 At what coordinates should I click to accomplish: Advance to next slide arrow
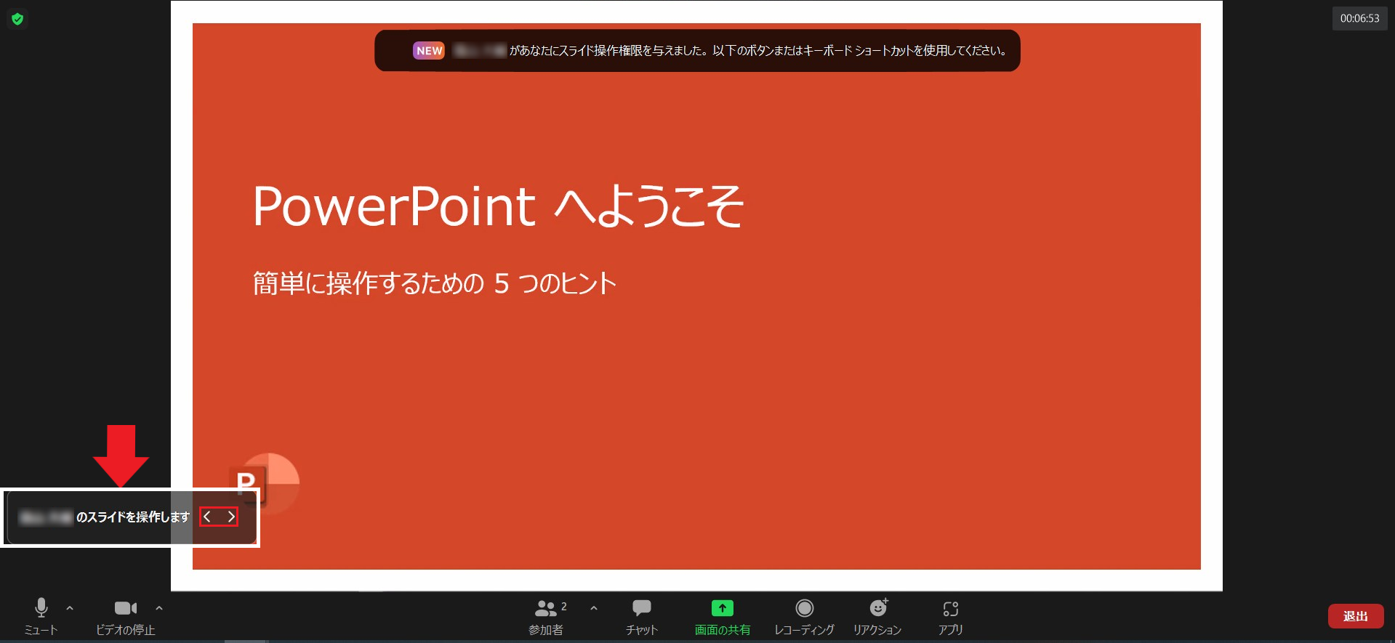point(230,517)
